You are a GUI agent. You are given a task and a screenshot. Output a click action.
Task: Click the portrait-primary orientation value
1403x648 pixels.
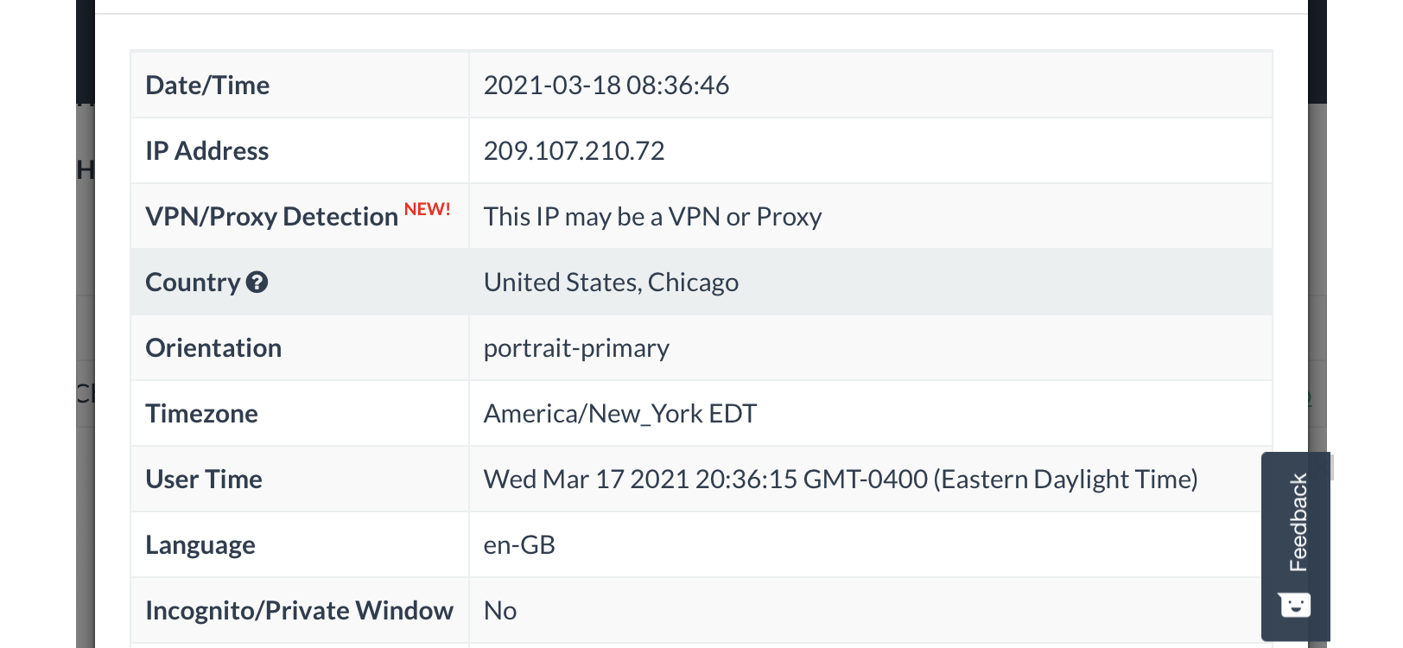pyautogui.click(x=576, y=348)
